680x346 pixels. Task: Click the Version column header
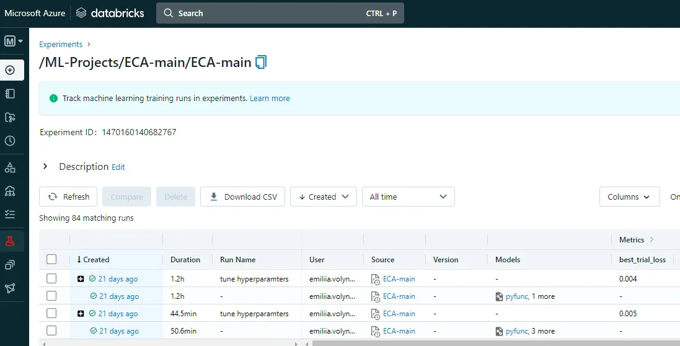446,260
